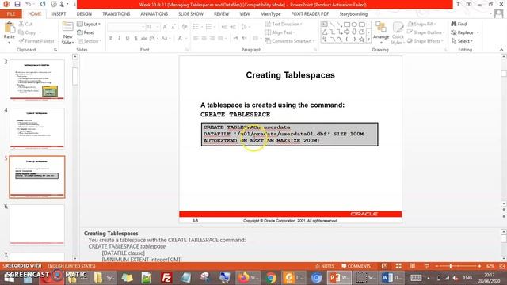Select slide 6 thumbnail

(x=37, y=225)
